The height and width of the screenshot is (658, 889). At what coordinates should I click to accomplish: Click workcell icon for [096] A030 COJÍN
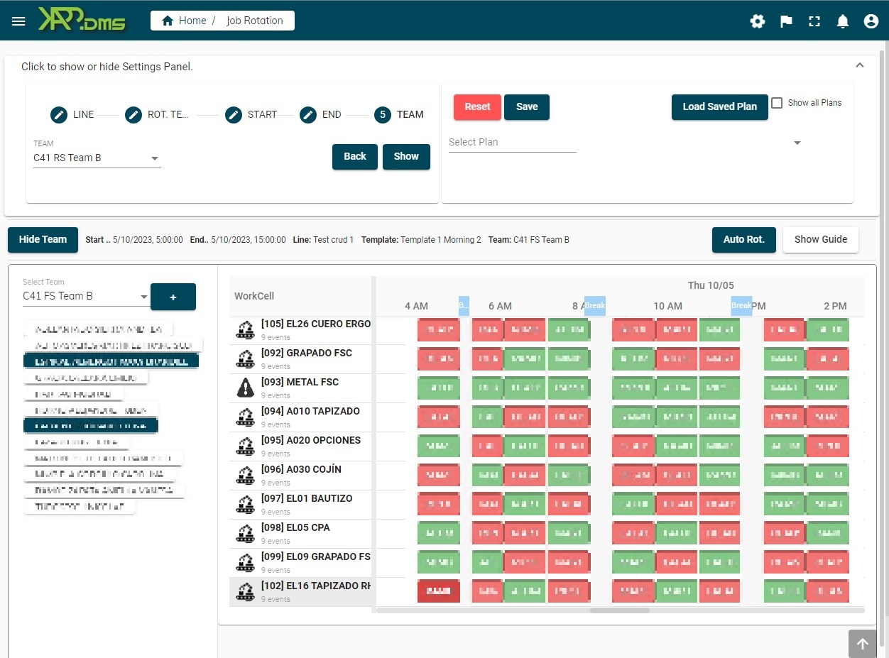246,476
